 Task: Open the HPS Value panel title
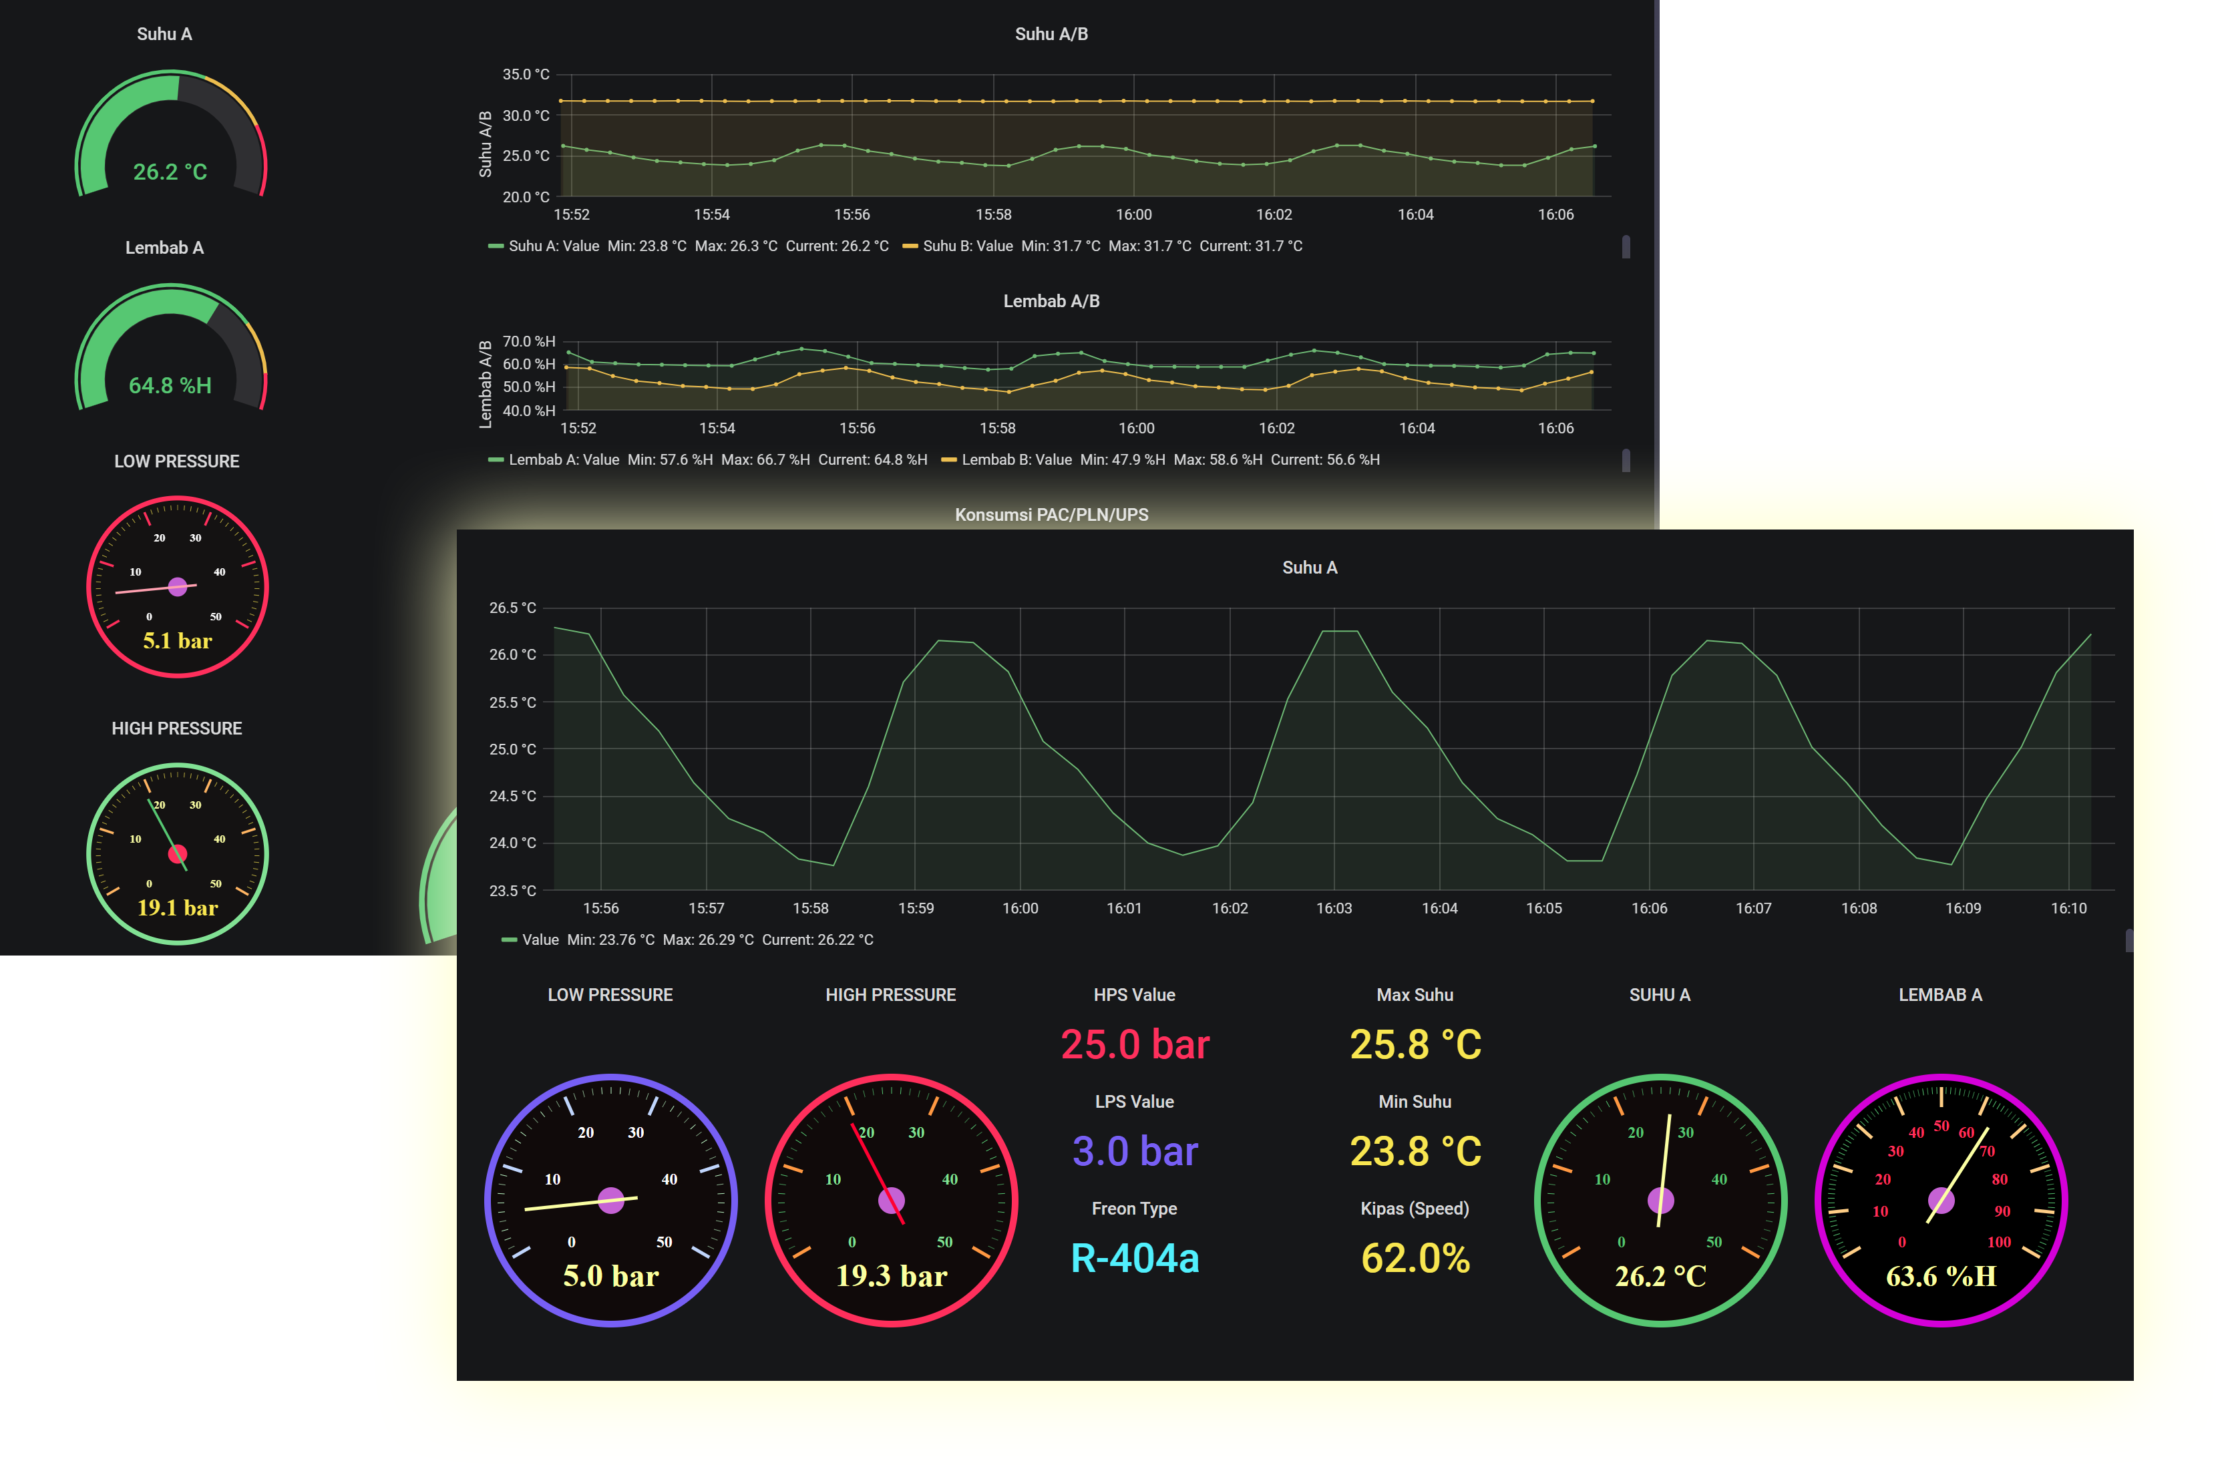click(x=1134, y=995)
